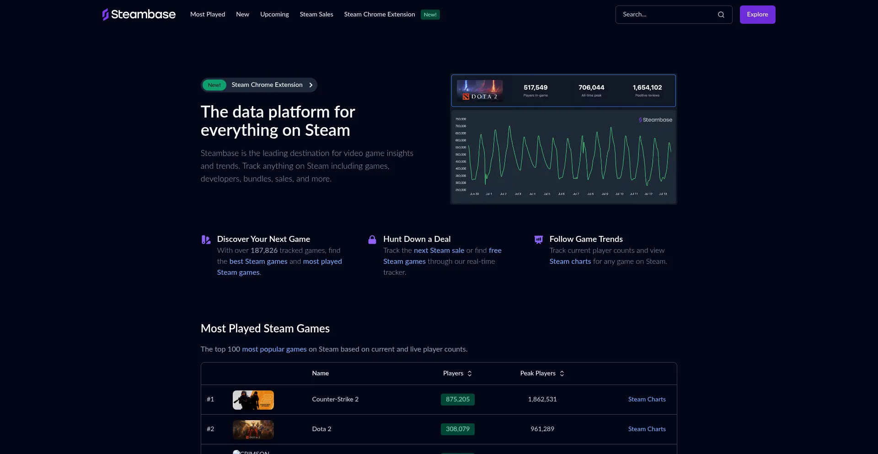Click the 875,205 players badge
This screenshot has width=878, height=454.
458,400
